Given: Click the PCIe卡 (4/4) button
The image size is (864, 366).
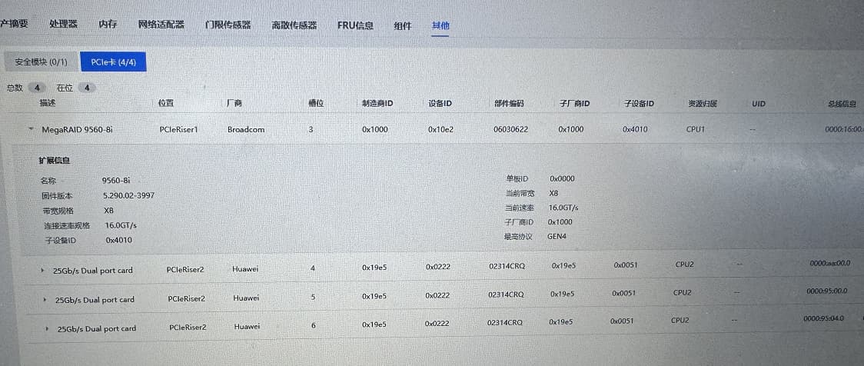Looking at the screenshot, I should tap(113, 62).
